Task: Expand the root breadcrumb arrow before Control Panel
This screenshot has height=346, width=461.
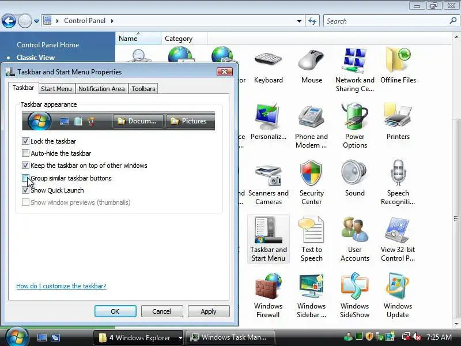Action: pyautogui.click(x=57, y=21)
